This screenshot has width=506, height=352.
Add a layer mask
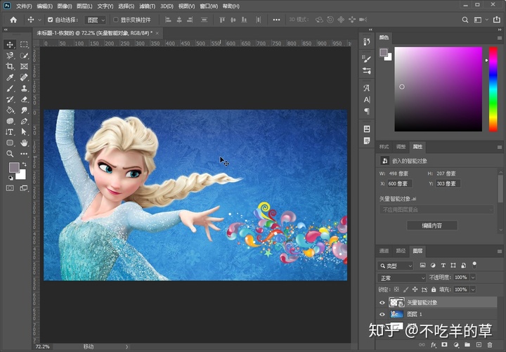coord(445,345)
